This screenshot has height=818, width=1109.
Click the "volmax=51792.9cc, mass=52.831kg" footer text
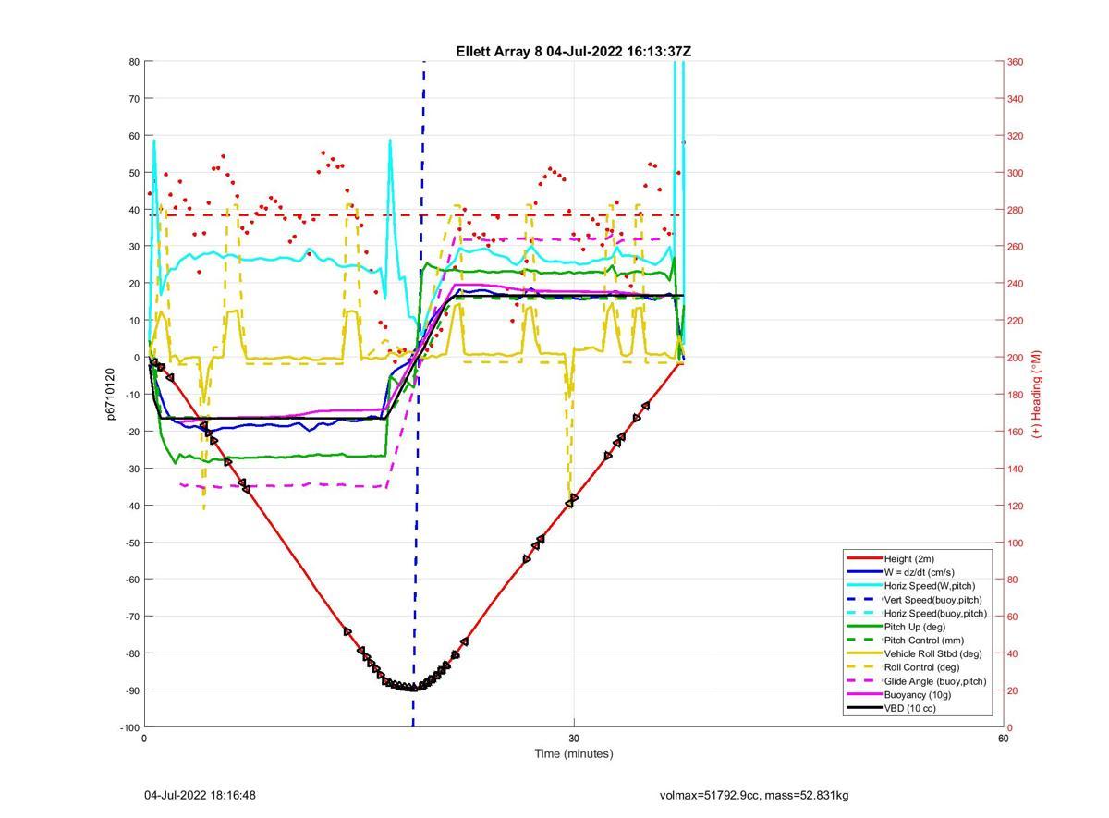(754, 795)
